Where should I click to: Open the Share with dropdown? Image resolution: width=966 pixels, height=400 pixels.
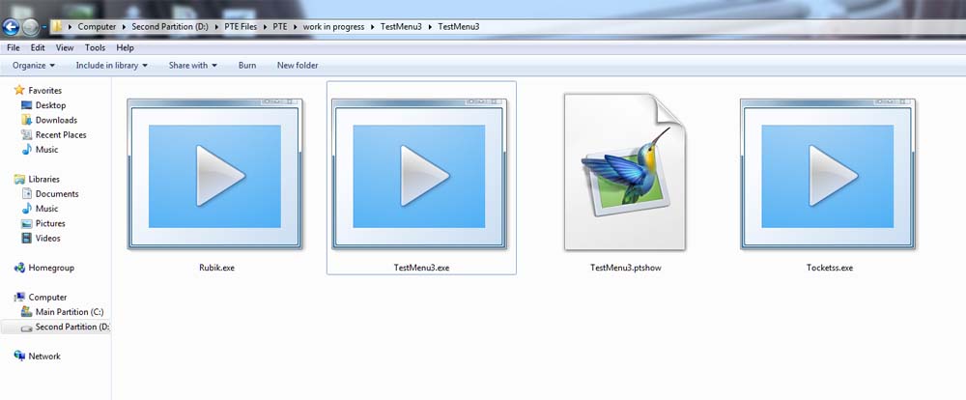(193, 65)
